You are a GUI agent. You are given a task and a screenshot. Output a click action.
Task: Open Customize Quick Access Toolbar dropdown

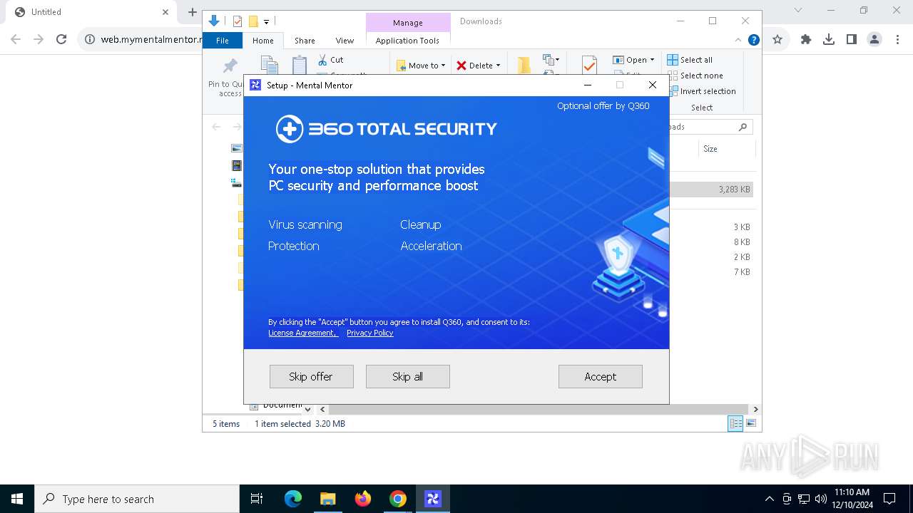click(266, 22)
